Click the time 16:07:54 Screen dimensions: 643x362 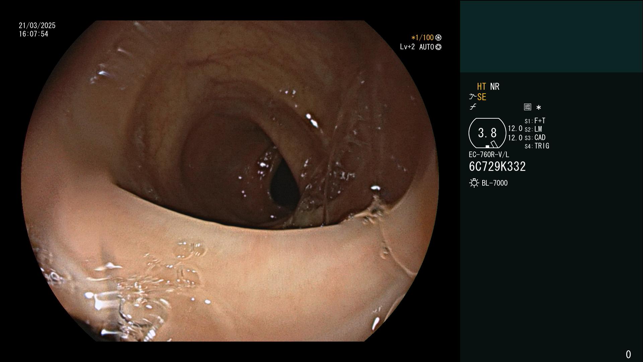point(33,34)
